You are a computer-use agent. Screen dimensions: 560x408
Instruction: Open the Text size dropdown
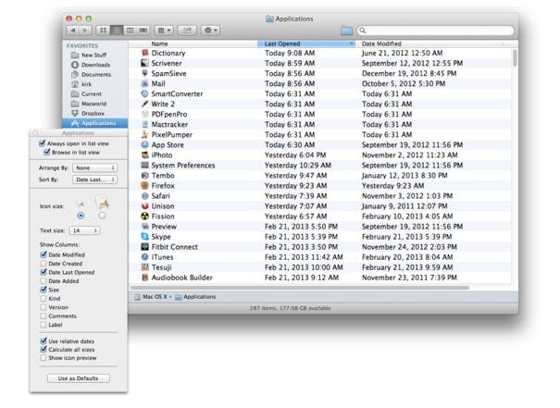pyautogui.click(x=84, y=230)
